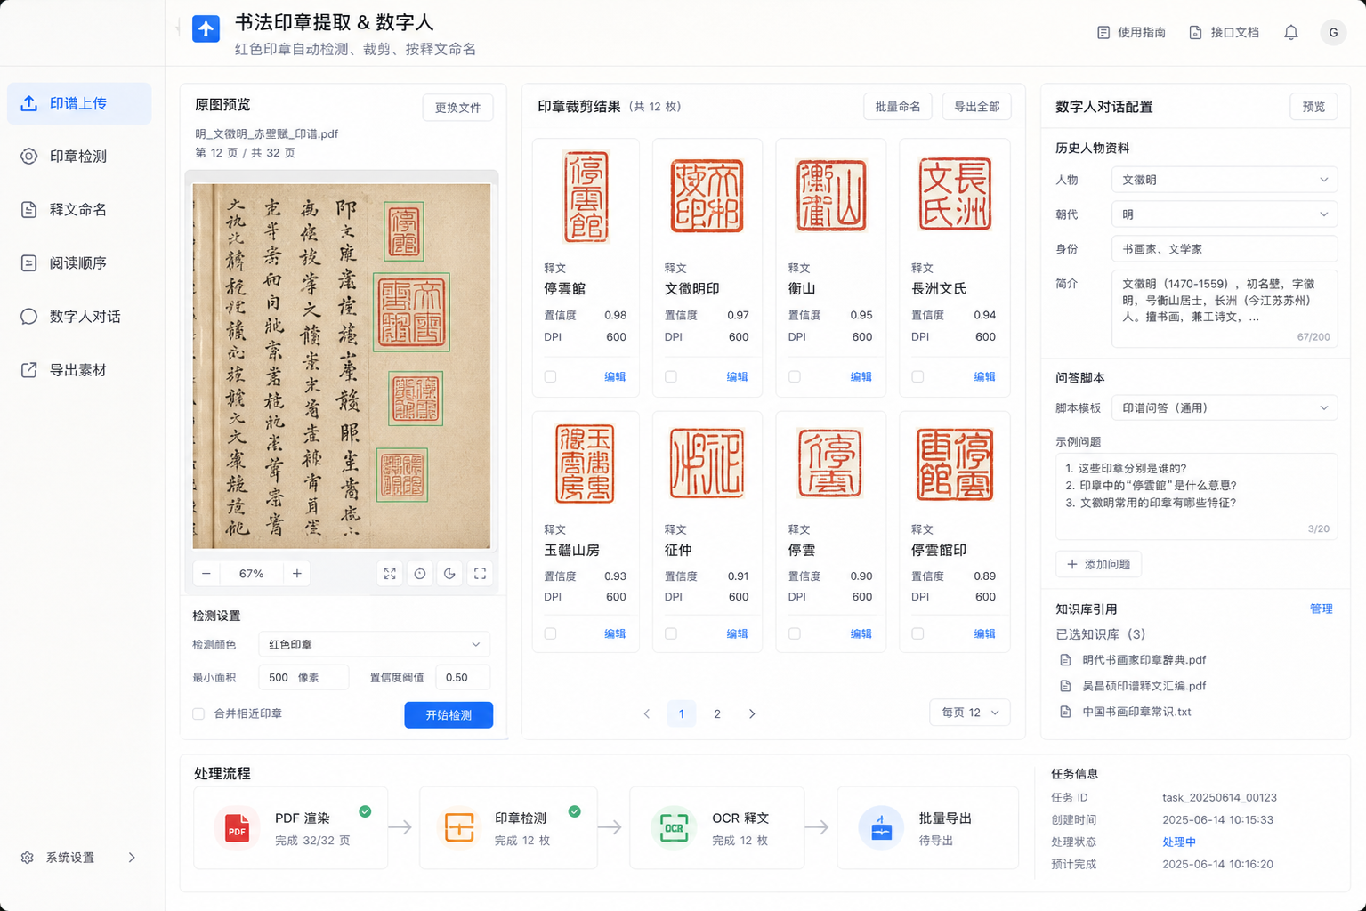This screenshot has height=911, width=1366.
Task: Toggle dark preview mode moon icon
Action: 449,574
